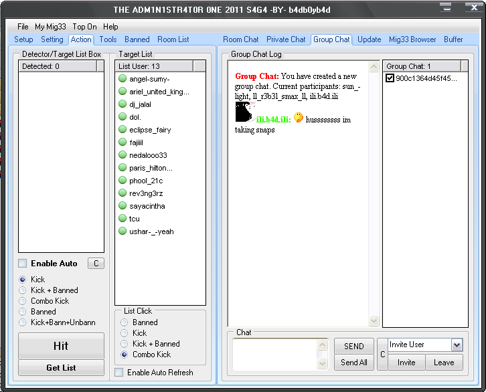
Task: Click the Detected: 0 column header
Action: (58, 66)
